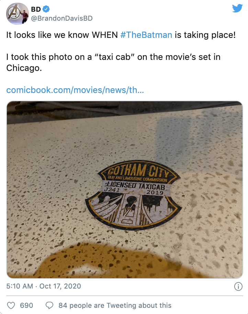
Task: Click the "It looks like we know WHEN" text
Action: coord(62,35)
